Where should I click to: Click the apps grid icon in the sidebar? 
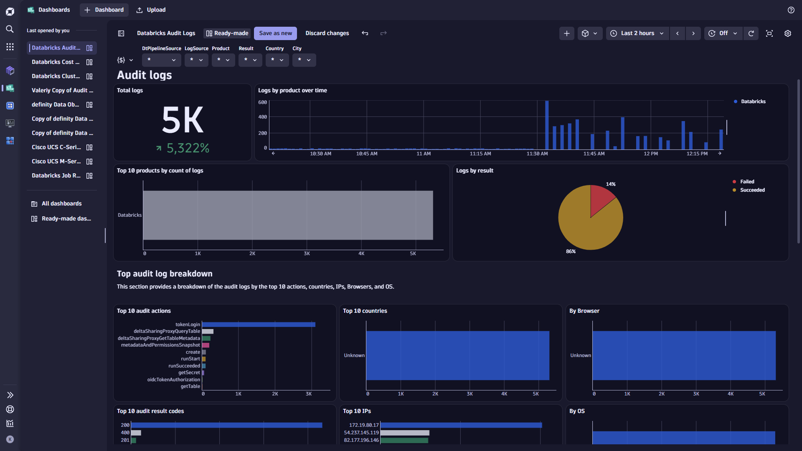[x=10, y=47]
